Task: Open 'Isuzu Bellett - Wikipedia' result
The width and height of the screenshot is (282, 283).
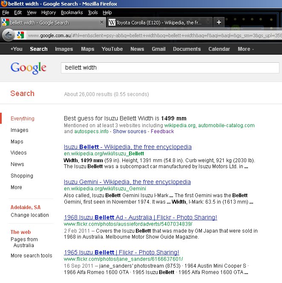Action: tap(128, 147)
